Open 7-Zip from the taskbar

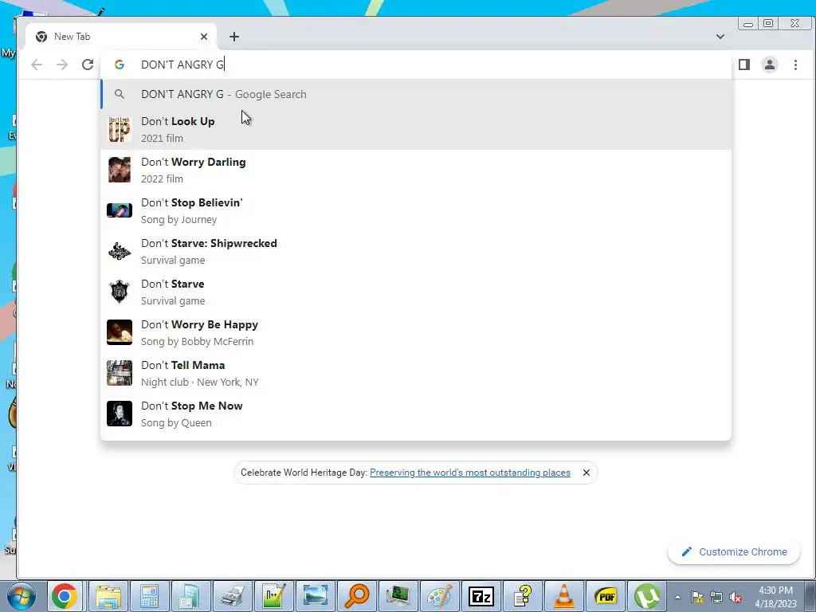[x=481, y=596]
